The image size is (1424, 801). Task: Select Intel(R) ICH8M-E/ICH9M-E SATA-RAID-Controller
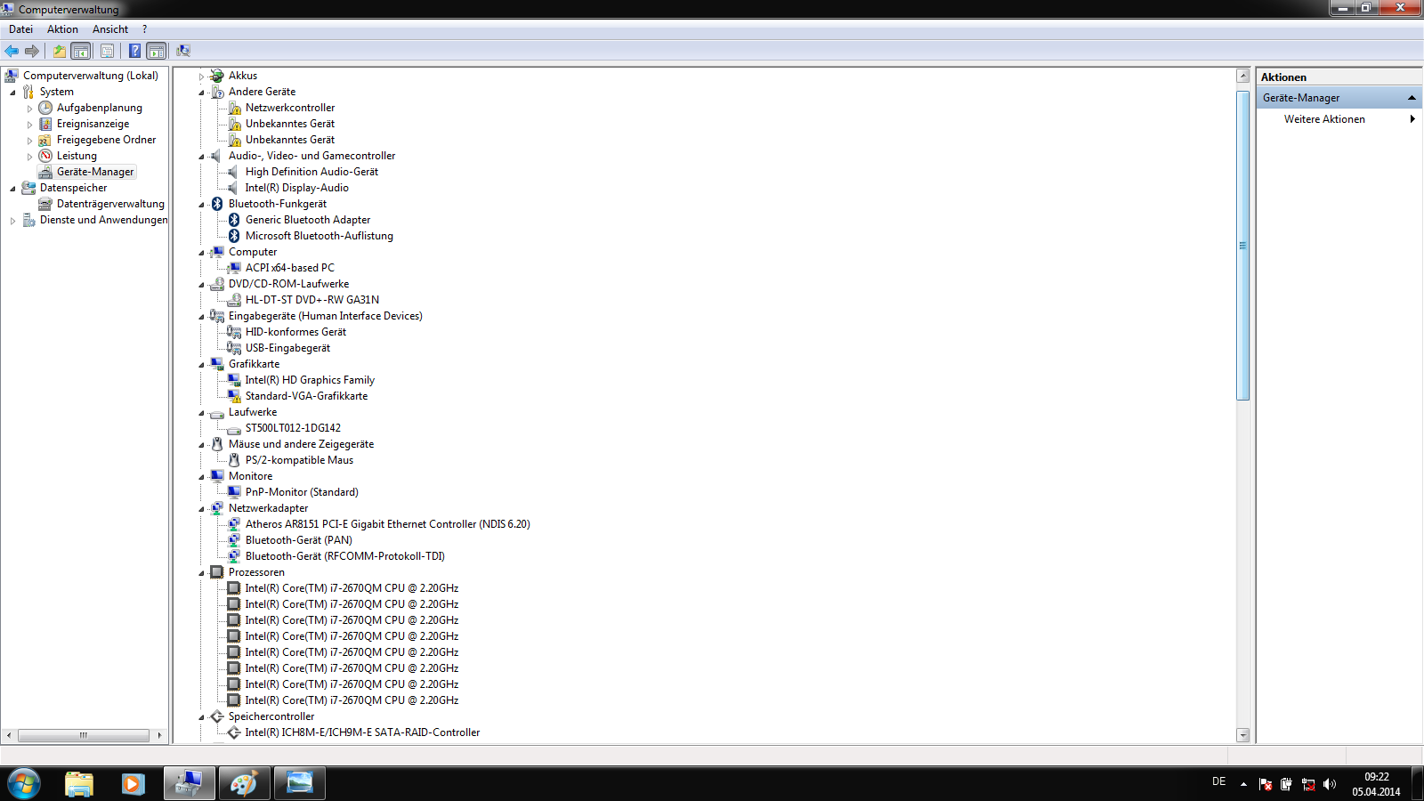tap(362, 732)
